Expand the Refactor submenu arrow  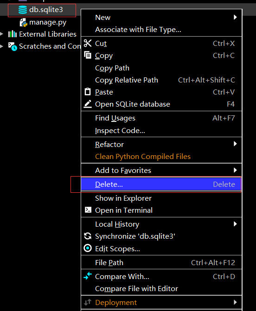[x=235, y=144]
